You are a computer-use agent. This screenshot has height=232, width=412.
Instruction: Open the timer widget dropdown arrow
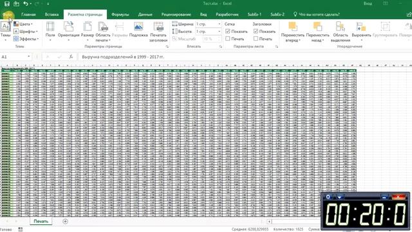click(339, 197)
